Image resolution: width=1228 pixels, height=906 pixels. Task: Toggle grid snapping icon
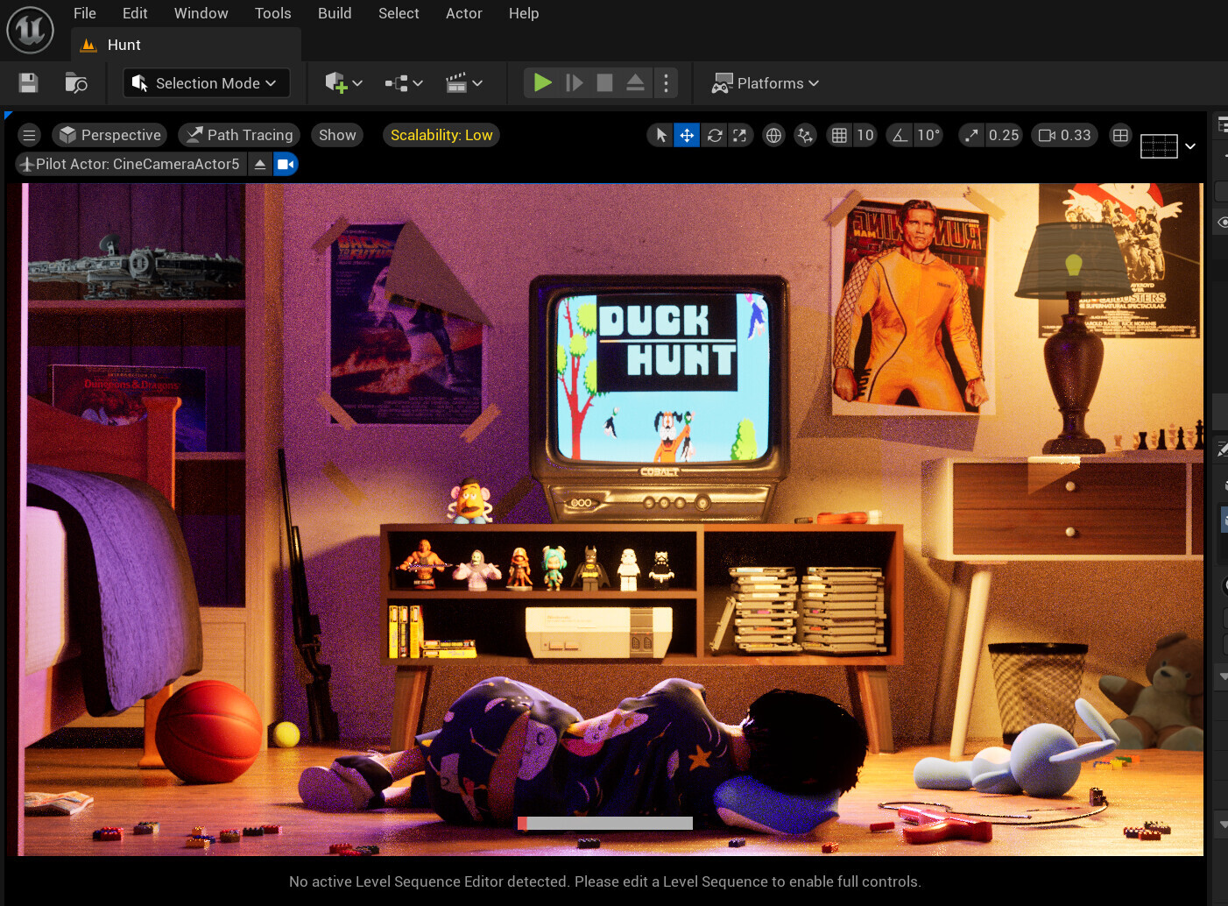(x=839, y=135)
